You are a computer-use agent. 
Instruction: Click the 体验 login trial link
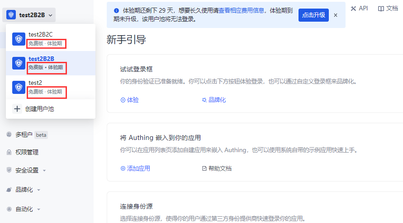(x=130, y=100)
